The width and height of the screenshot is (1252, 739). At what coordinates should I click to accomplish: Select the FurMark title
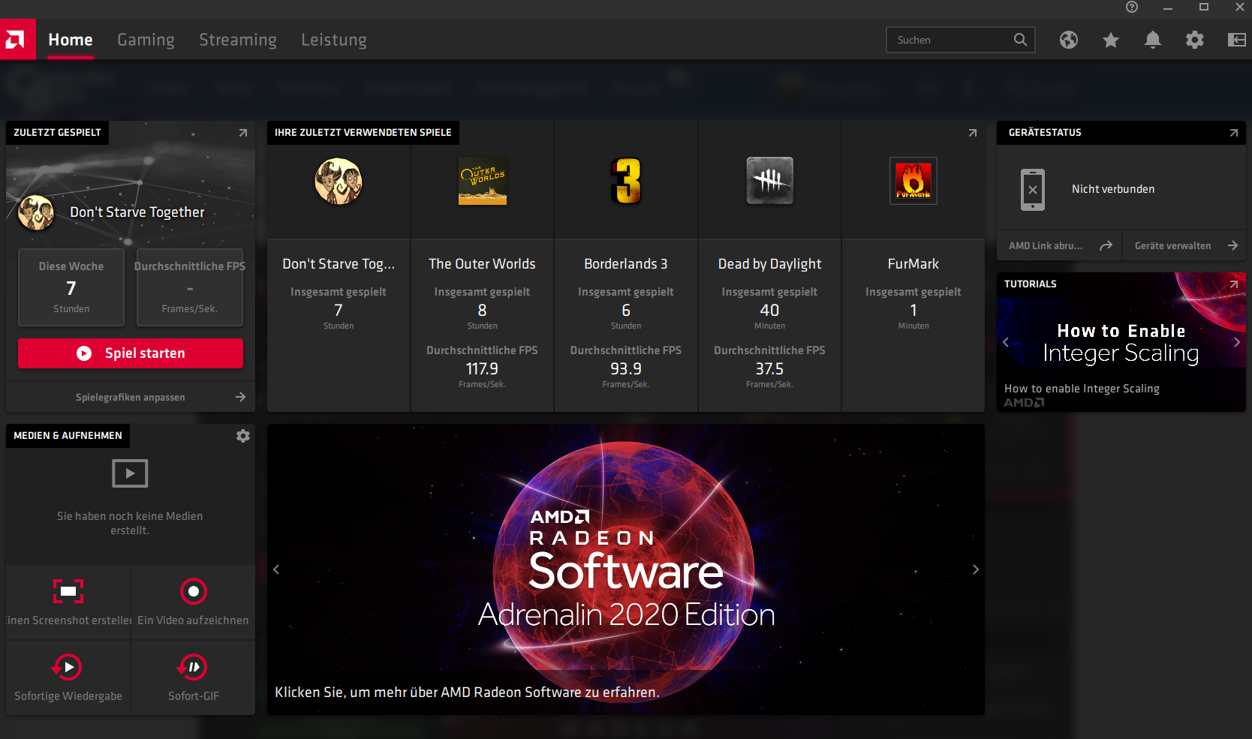913,264
